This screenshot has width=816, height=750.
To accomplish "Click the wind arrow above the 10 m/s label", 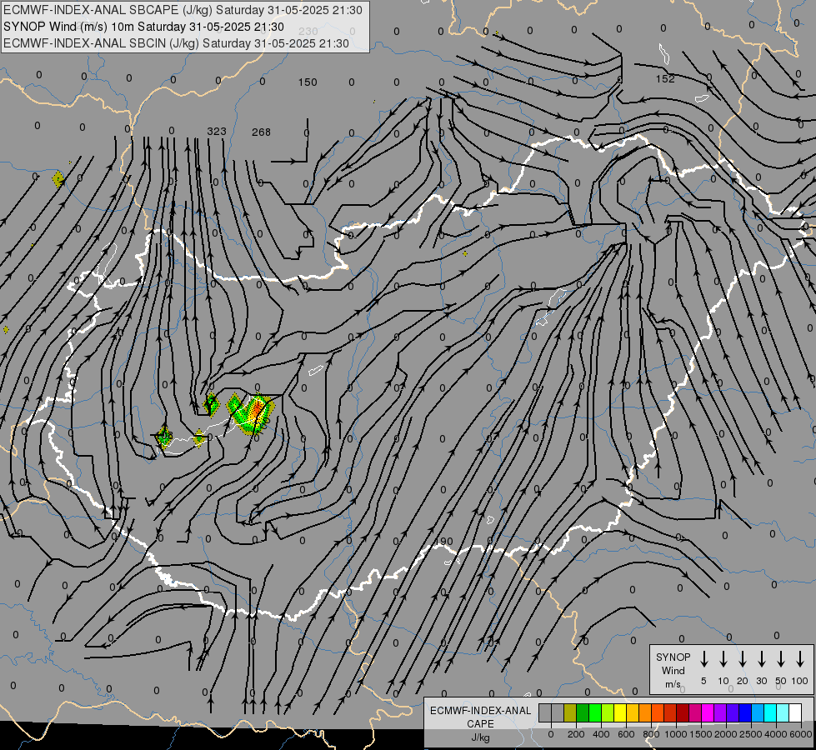I will pyautogui.click(x=723, y=659).
